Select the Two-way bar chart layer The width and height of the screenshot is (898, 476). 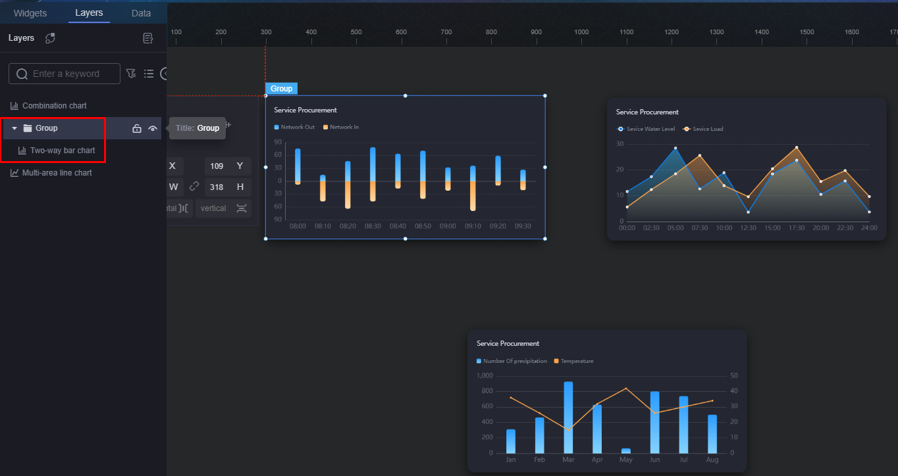[x=63, y=151]
